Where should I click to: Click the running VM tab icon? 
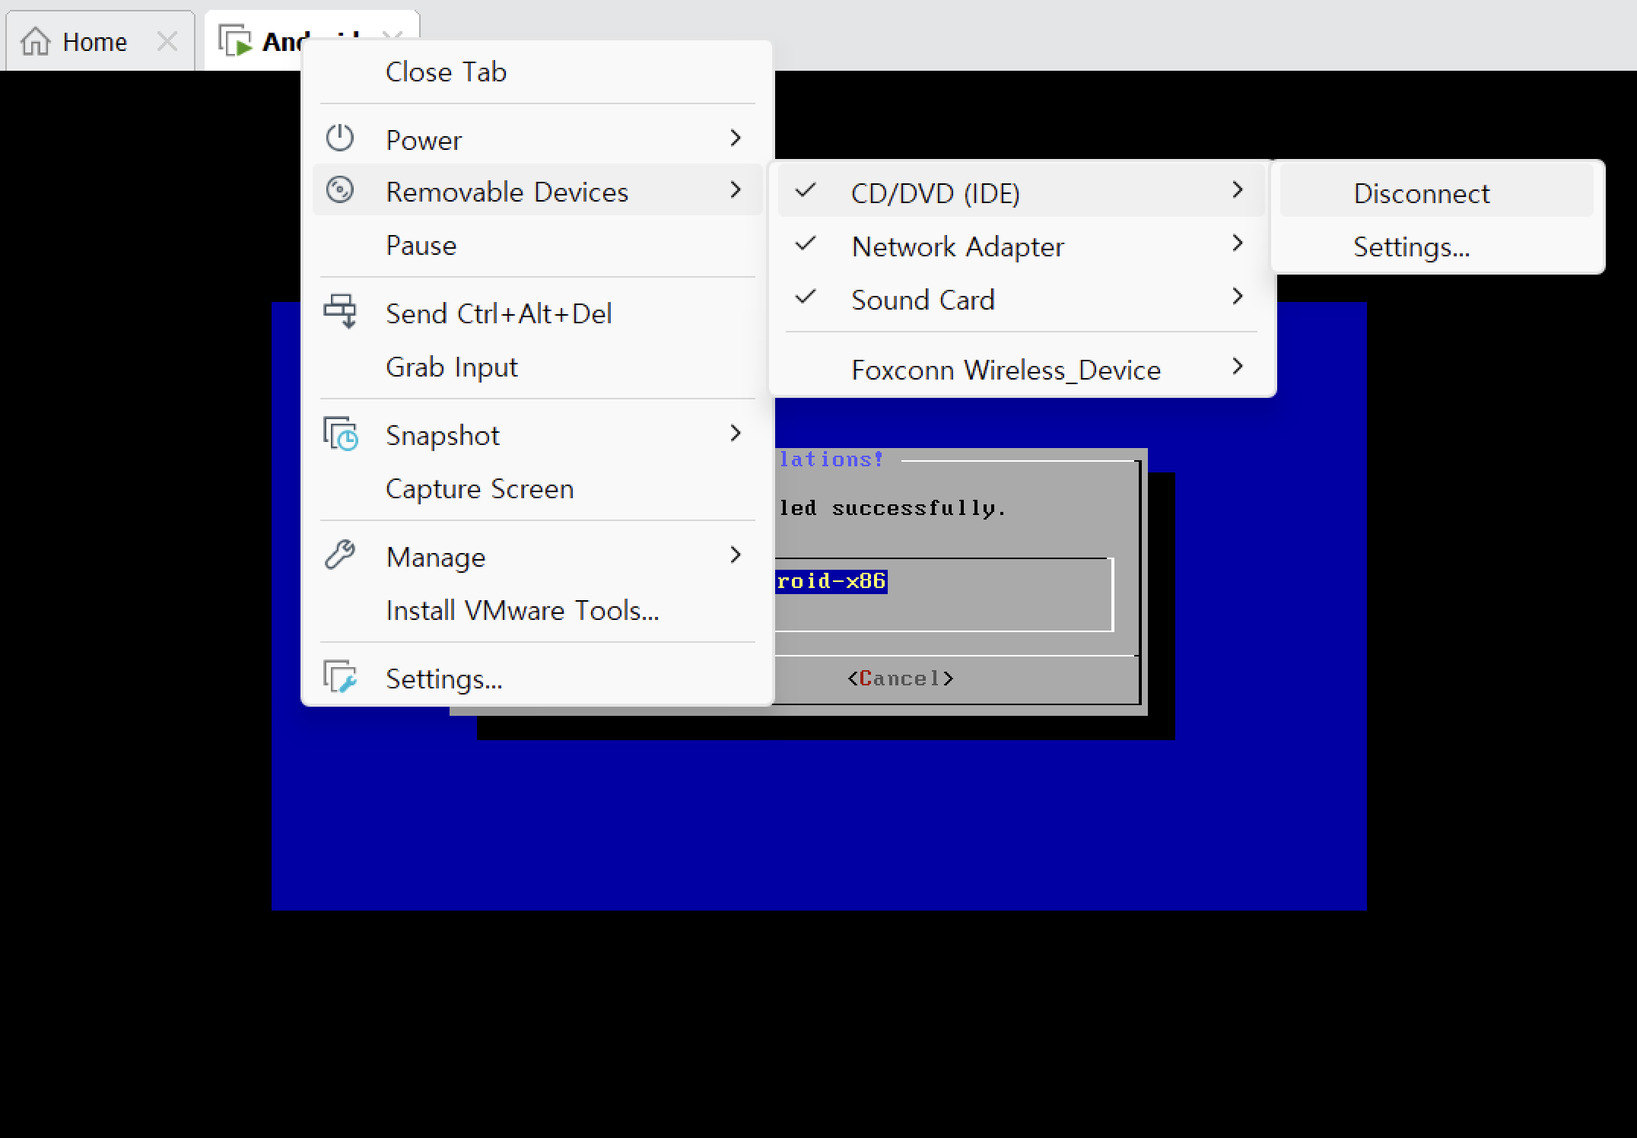pyautogui.click(x=235, y=41)
